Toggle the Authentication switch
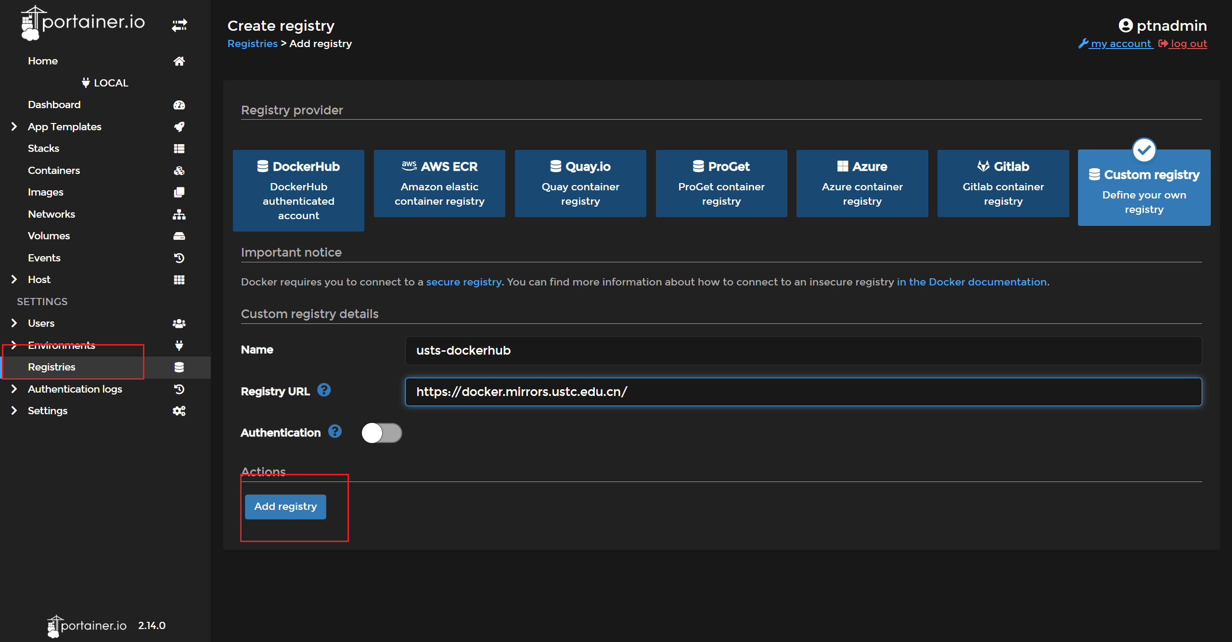The width and height of the screenshot is (1232, 642). pyautogui.click(x=382, y=432)
